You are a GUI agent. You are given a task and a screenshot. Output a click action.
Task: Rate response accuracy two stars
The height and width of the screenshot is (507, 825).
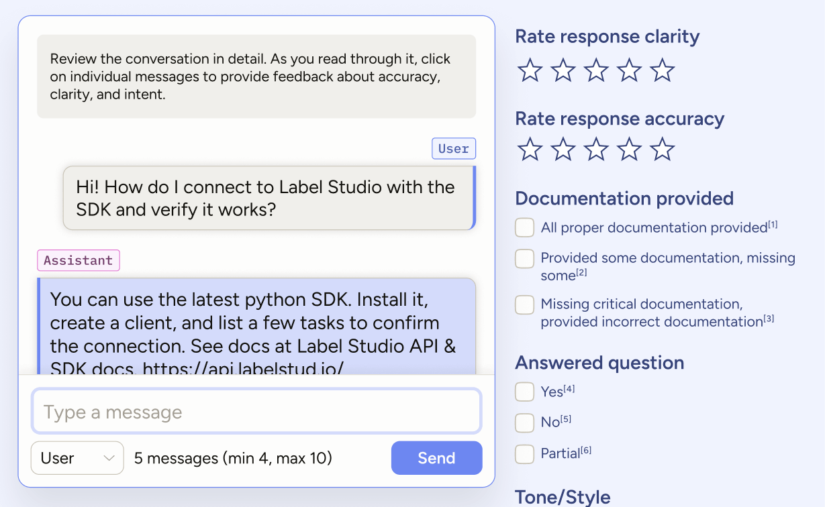click(x=563, y=150)
